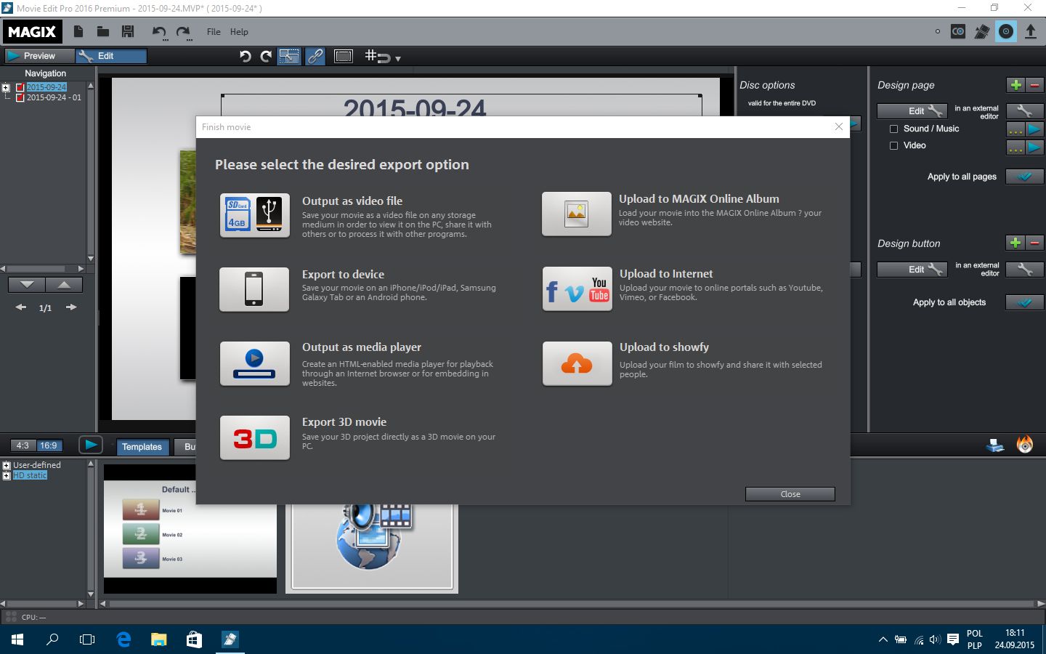Select the Export 3D movie option

pos(254,437)
